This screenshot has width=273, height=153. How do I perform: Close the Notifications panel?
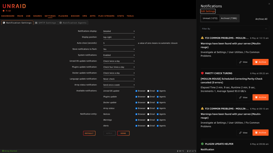click(x=269, y=4)
